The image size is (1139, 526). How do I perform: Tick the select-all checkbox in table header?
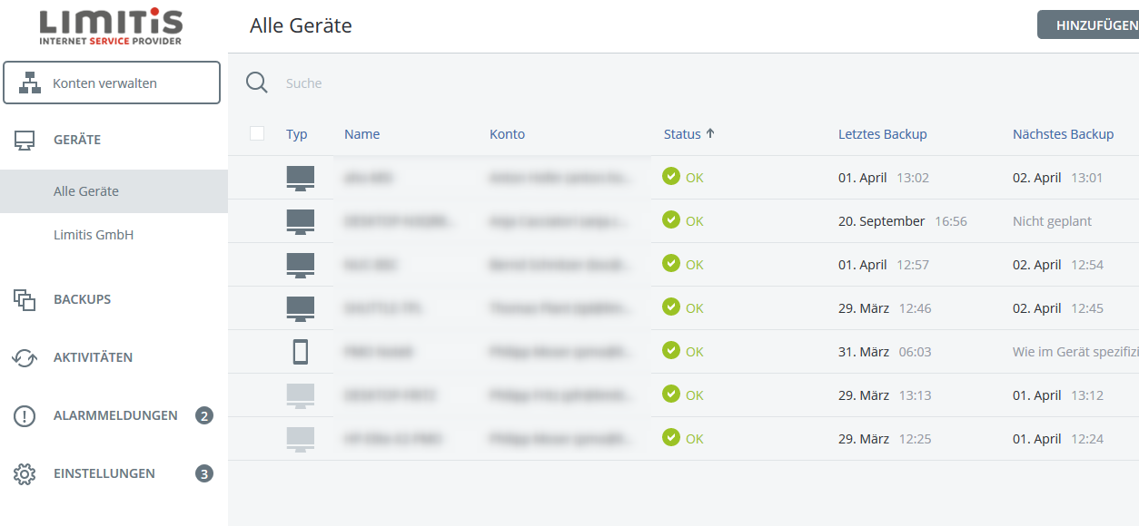[257, 134]
